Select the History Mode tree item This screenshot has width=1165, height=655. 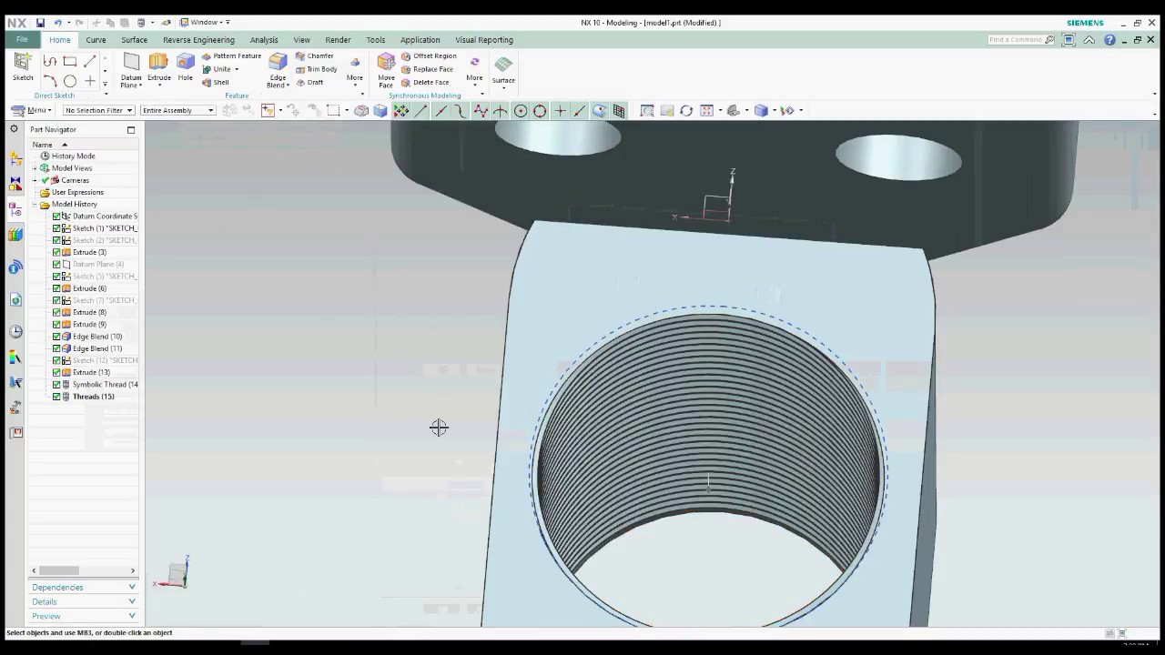pyautogui.click(x=73, y=156)
